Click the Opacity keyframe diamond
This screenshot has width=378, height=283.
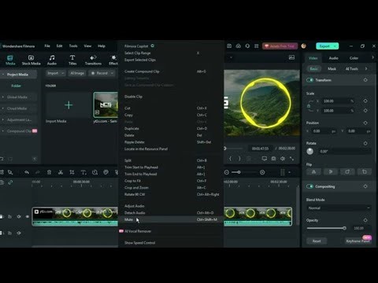click(x=365, y=220)
